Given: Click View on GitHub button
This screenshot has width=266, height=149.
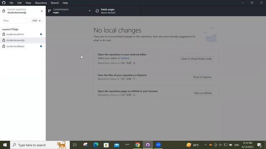Looking at the screenshot, I should (x=203, y=93).
